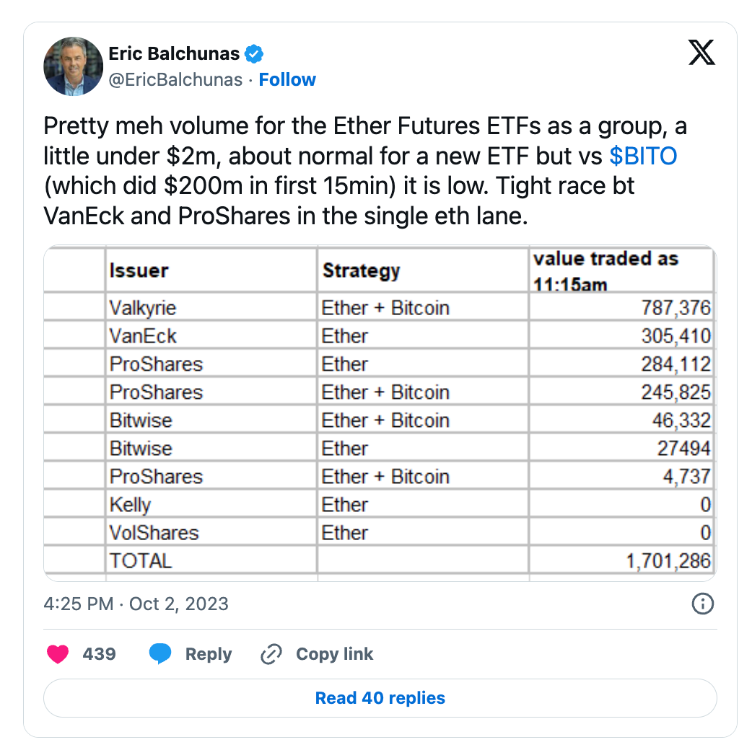752x750 pixels.
Task: Click the 439 likes count
Action: (x=100, y=654)
